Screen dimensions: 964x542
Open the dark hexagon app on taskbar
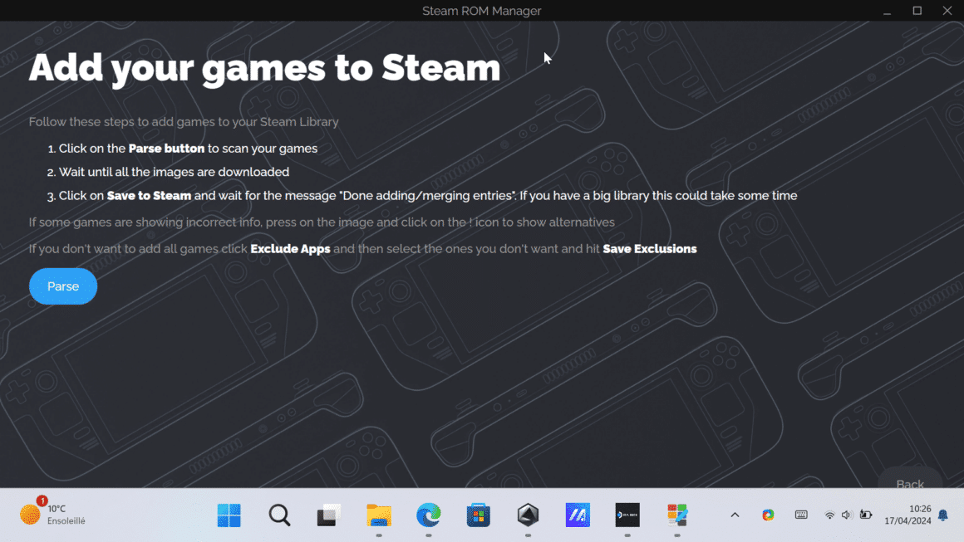[x=528, y=515]
